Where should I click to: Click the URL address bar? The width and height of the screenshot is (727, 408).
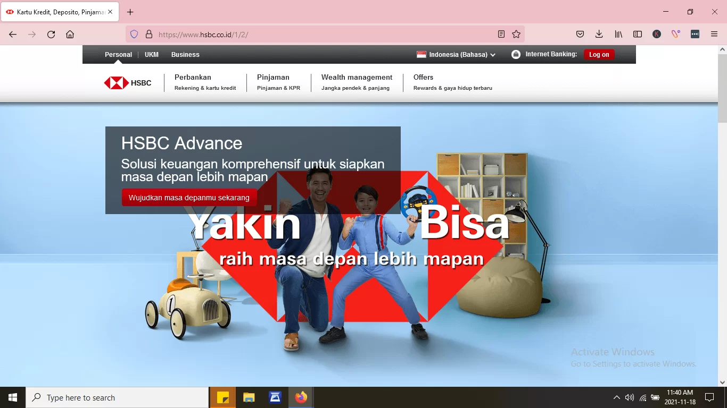(x=325, y=34)
